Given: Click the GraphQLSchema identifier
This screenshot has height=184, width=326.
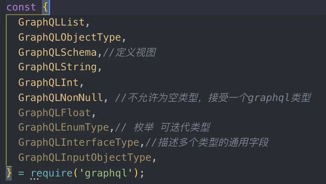Looking at the screenshot, I should pyautogui.click(x=57, y=52).
